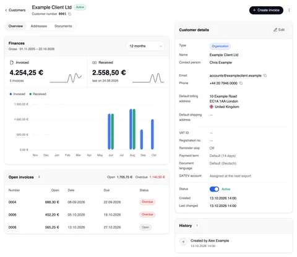The image size is (297, 257).
Task: Click the overdue total 1.140,50 €
Action: 157,177
